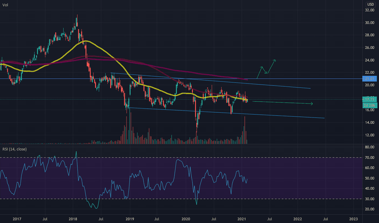Click the 12.00 price axis label

point(370,135)
